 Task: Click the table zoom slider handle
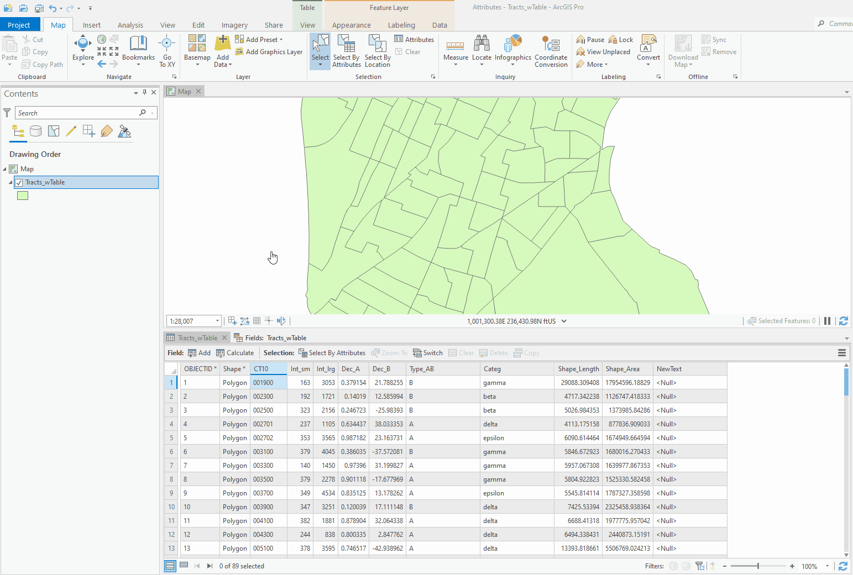[x=758, y=566]
